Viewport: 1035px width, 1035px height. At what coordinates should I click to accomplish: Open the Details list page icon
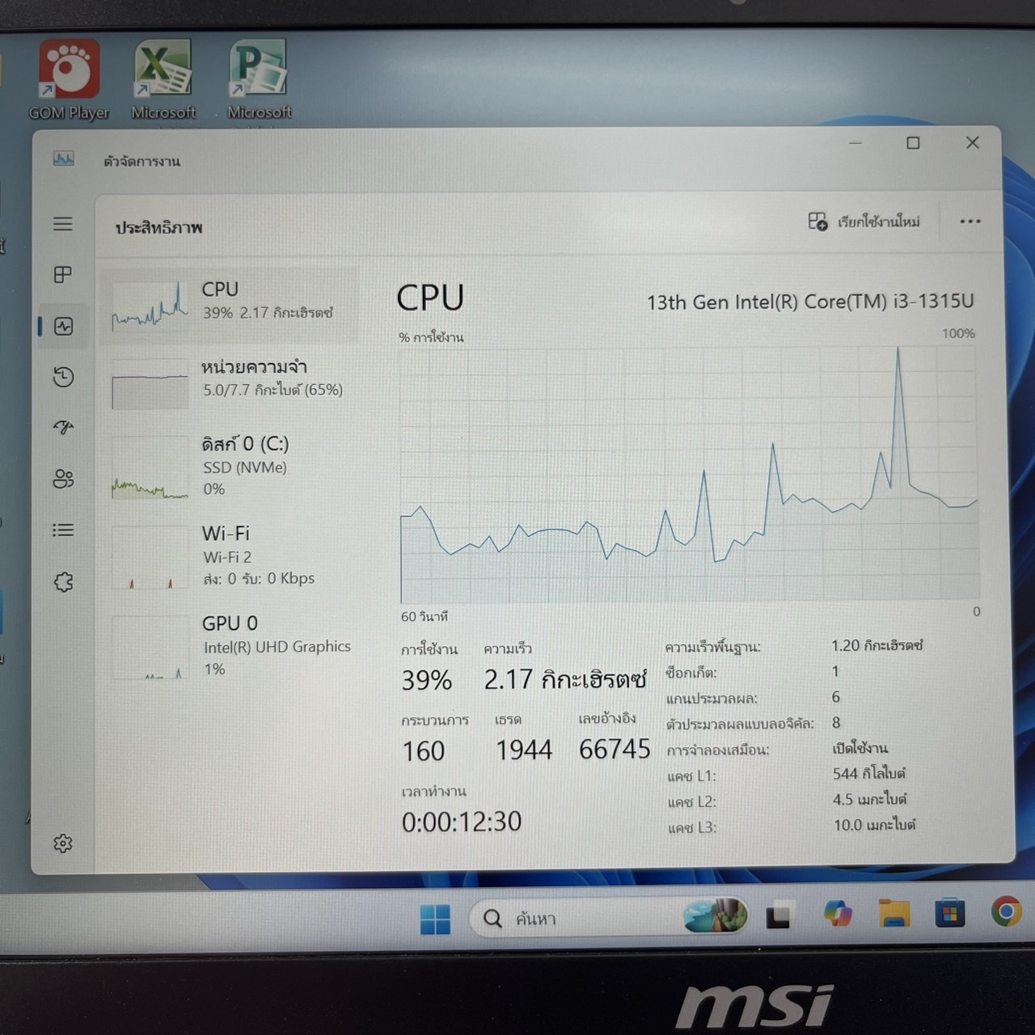coord(63,530)
